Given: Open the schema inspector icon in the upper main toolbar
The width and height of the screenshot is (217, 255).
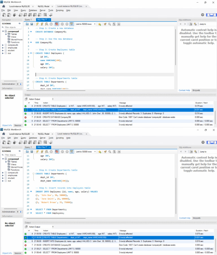Looking at the screenshot, I should [14, 15].
